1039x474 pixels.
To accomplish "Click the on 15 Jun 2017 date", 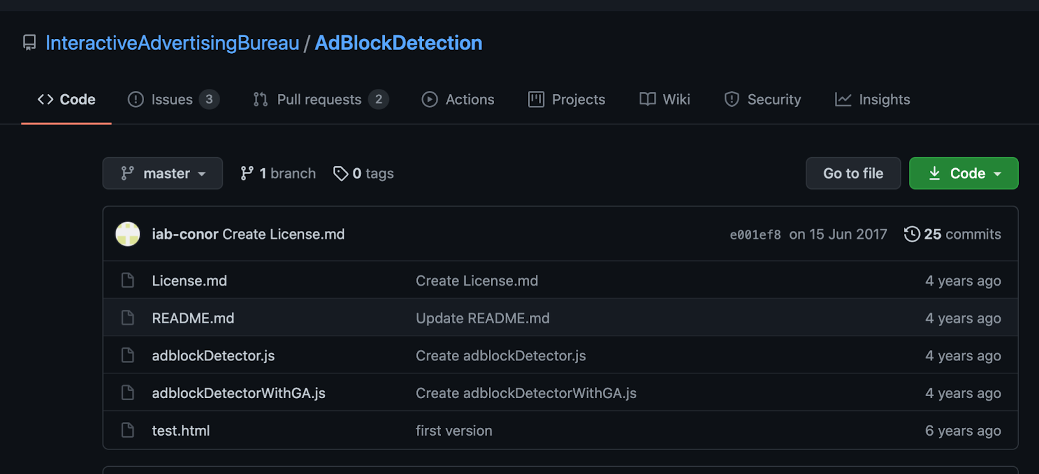I will click(x=838, y=234).
